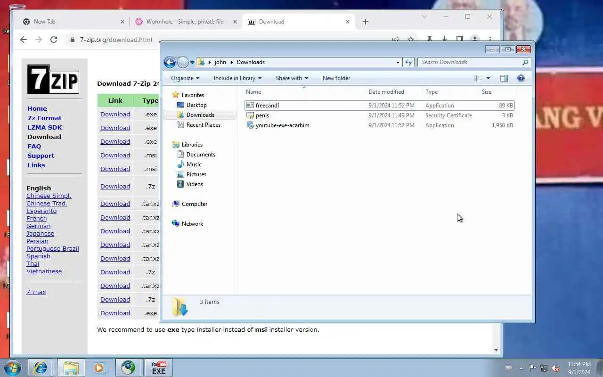Image resolution: width=603 pixels, height=377 pixels.
Task: Open the 7-max link
Action: tap(36, 292)
